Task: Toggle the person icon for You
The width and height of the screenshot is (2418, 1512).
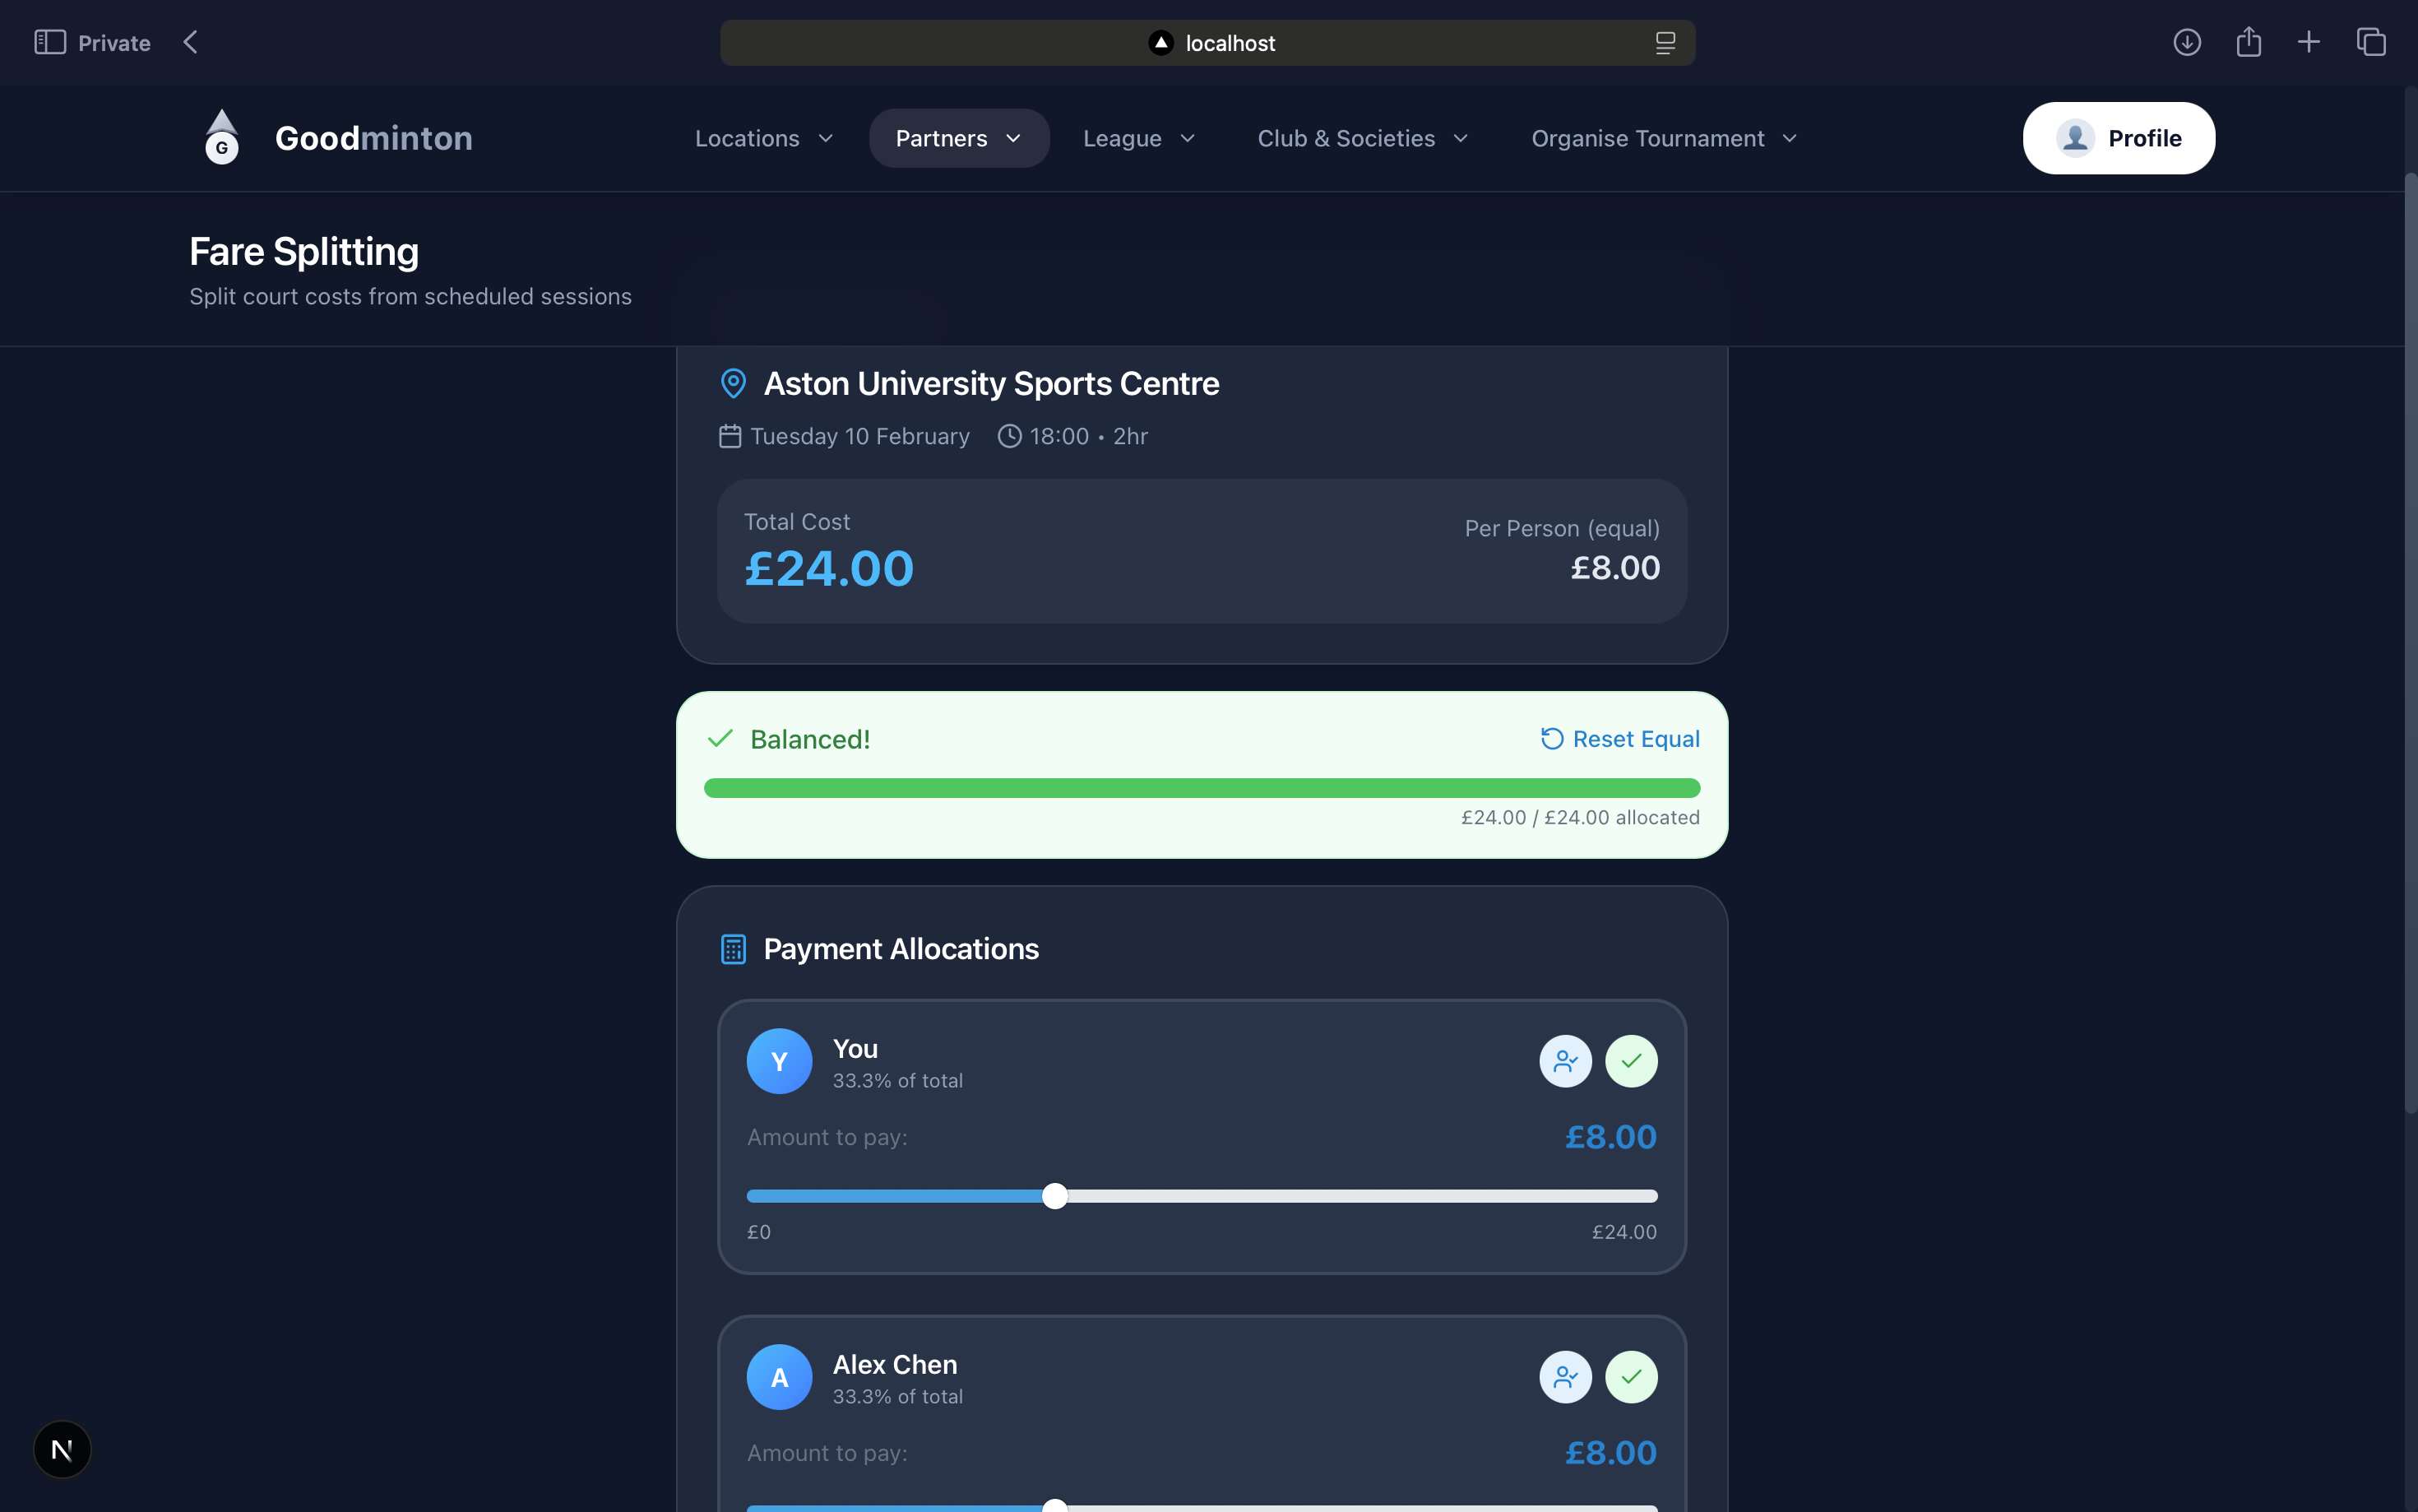Action: [1564, 1061]
